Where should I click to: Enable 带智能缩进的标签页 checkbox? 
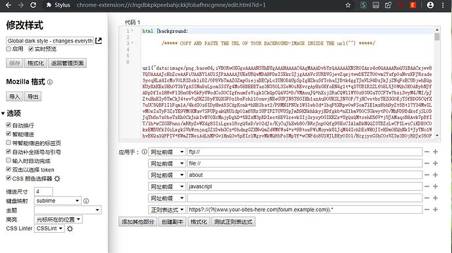pyautogui.click(x=9, y=143)
